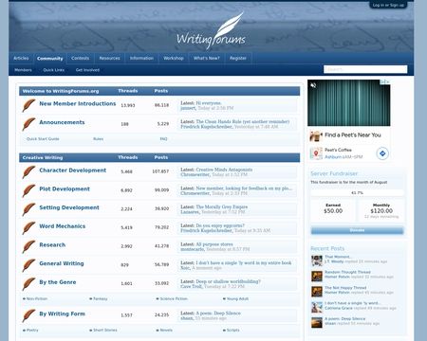Click the Peet's Coffee map pin icon
The image size is (427, 341).
point(316,153)
